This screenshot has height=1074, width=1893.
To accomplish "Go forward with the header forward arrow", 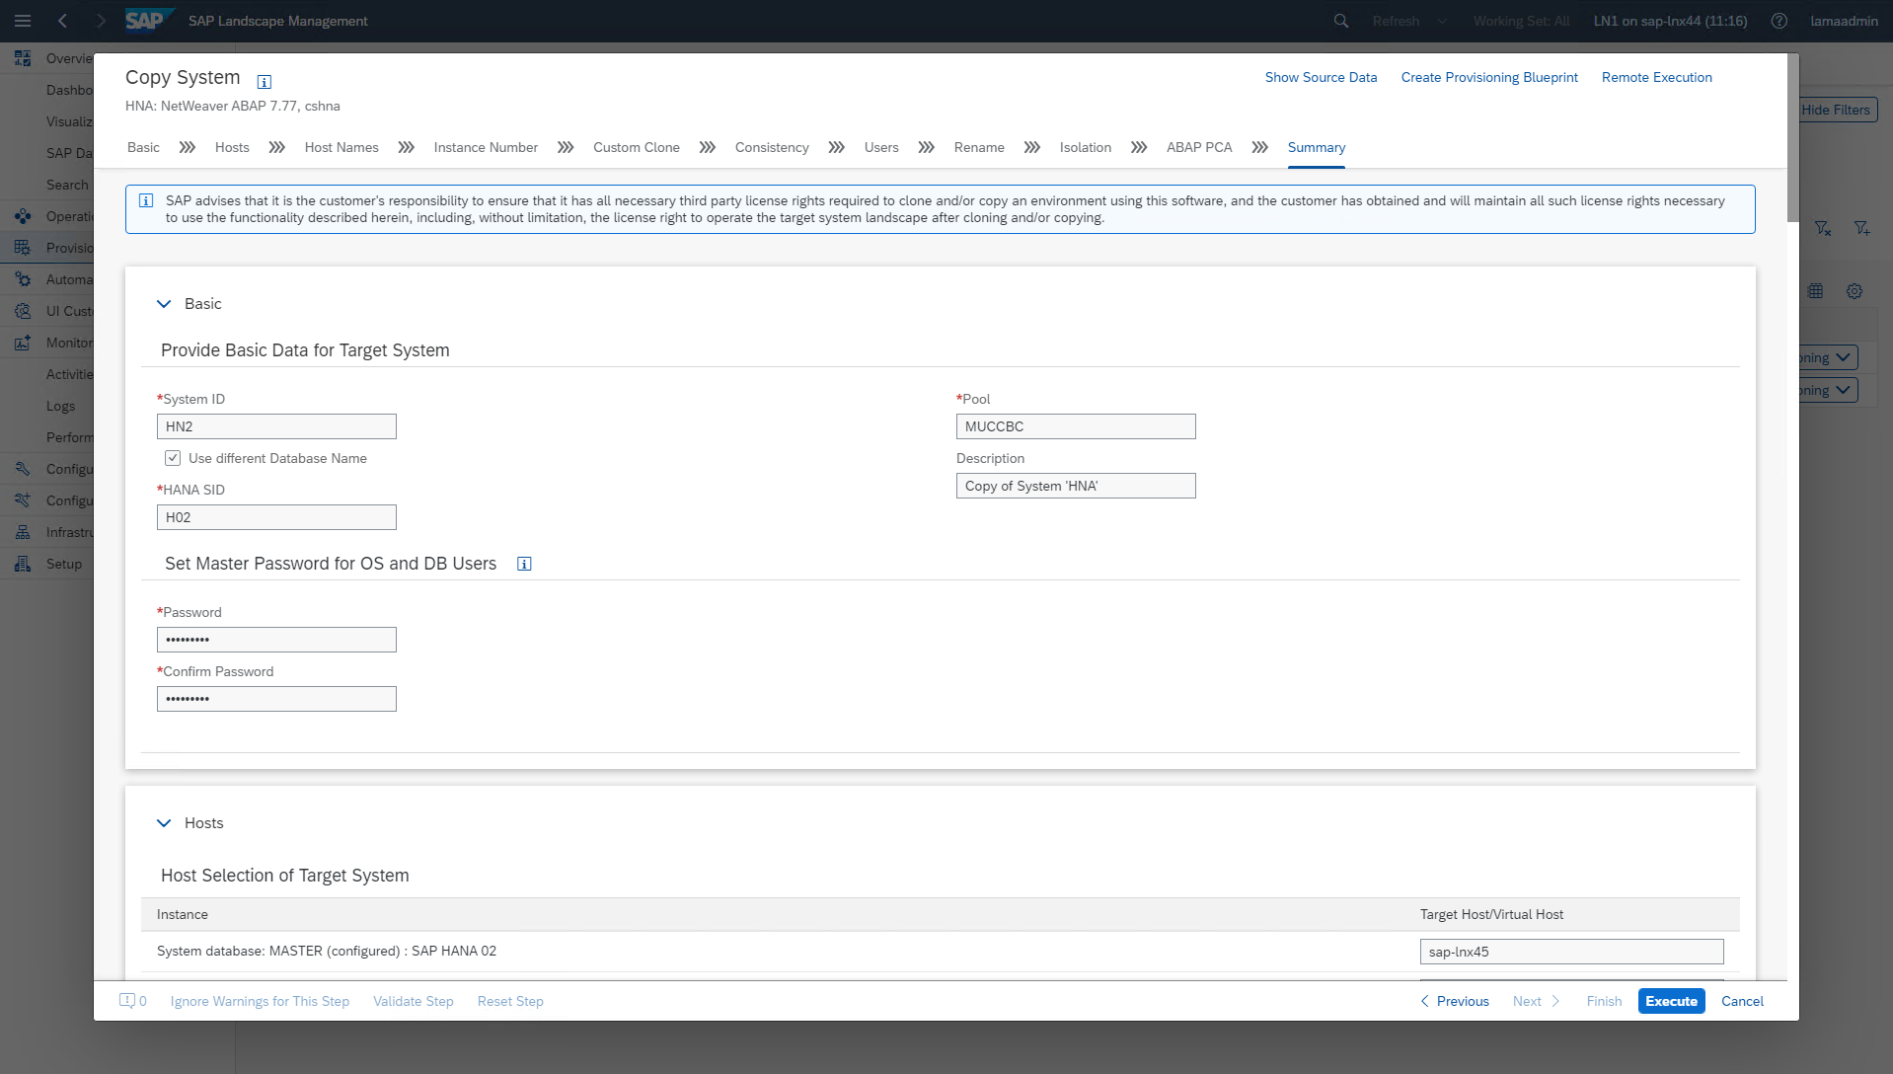I will coord(100,21).
